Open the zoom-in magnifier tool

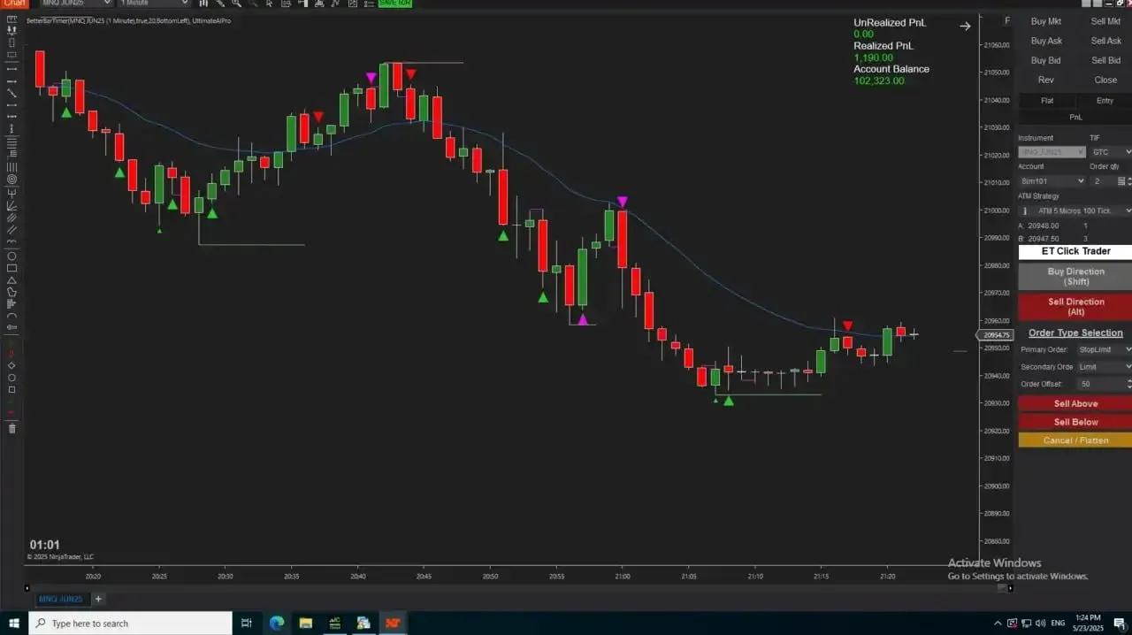pos(235,4)
